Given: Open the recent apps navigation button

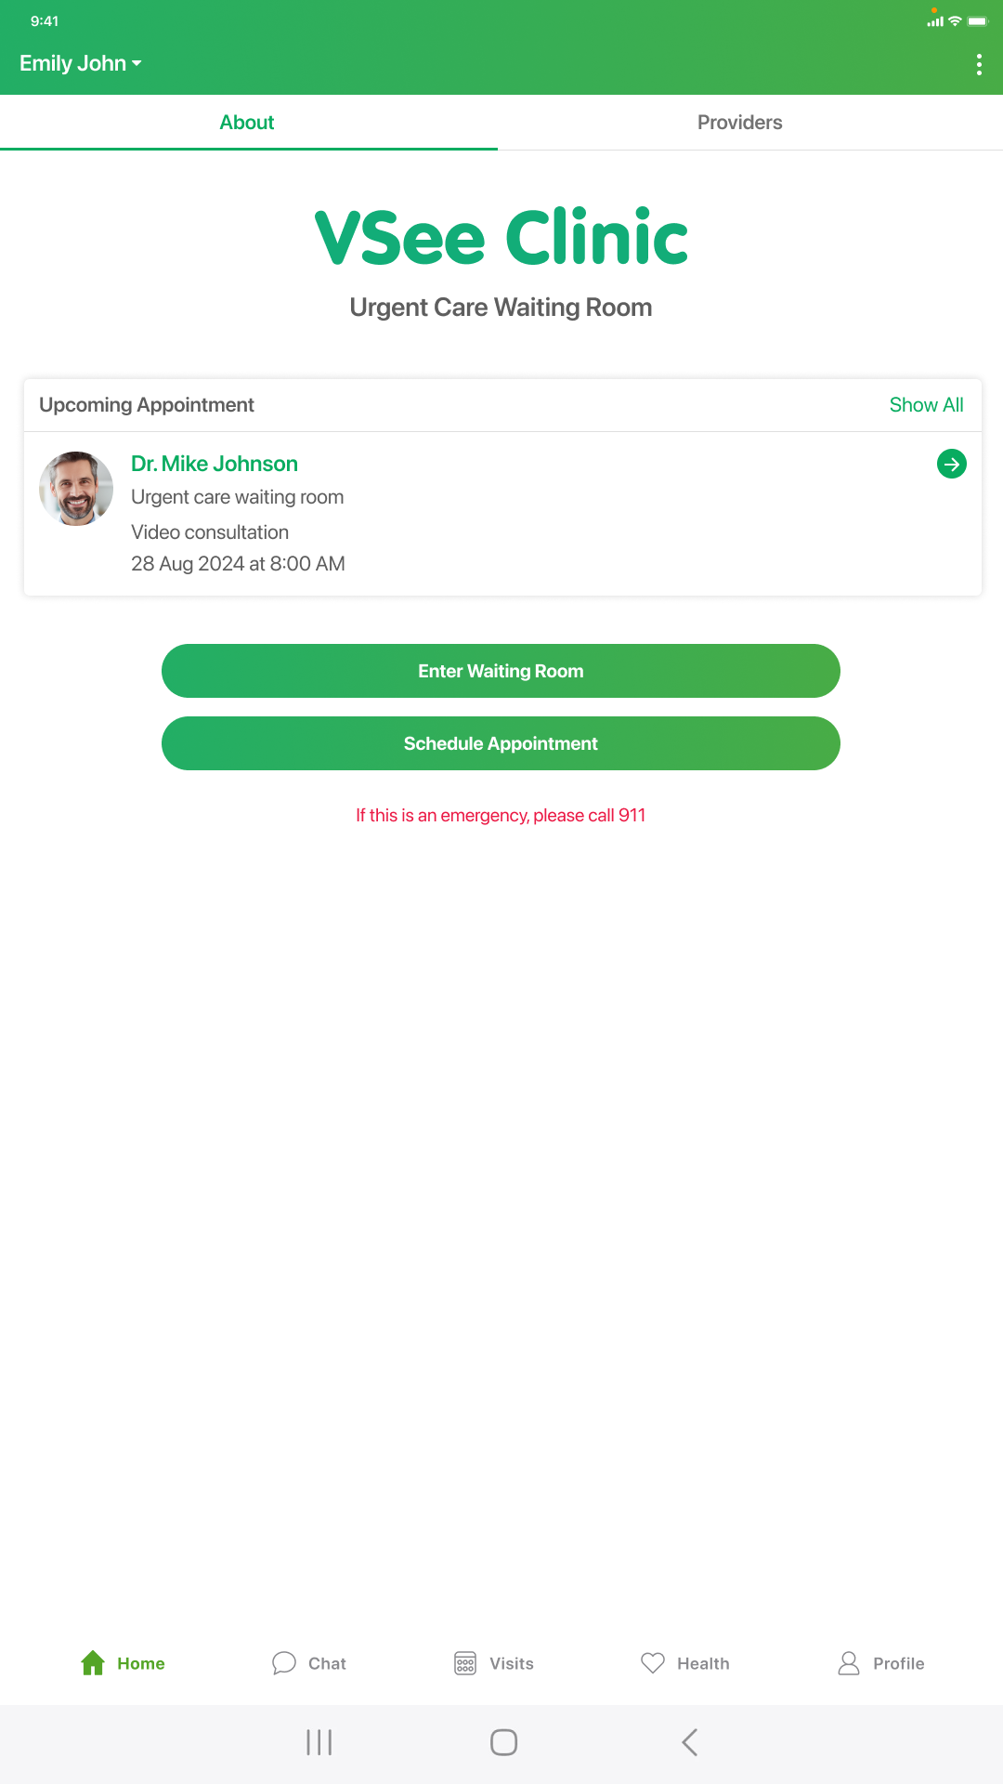Looking at the screenshot, I should pos(319,1742).
